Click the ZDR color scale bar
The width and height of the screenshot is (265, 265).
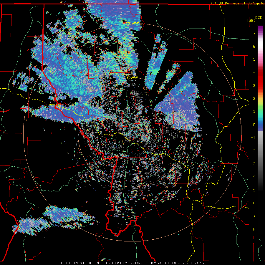coord(260,131)
